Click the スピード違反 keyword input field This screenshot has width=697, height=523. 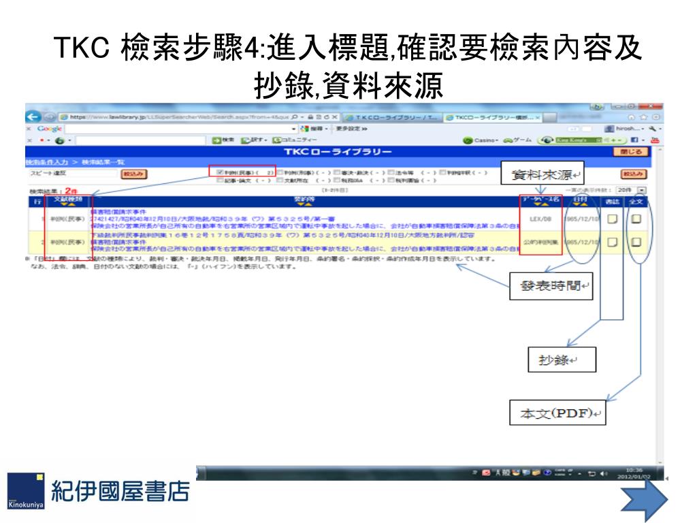[x=73, y=174]
